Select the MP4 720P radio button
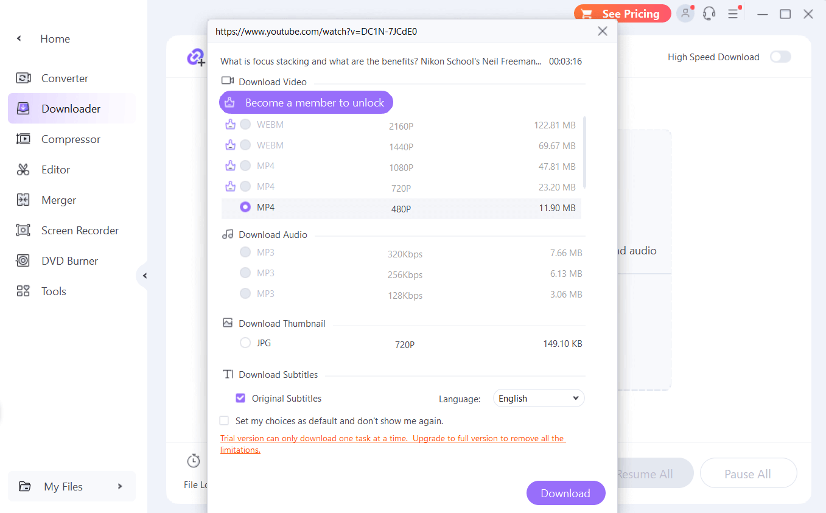Screen dimensions: 826x513 coord(245,187)
